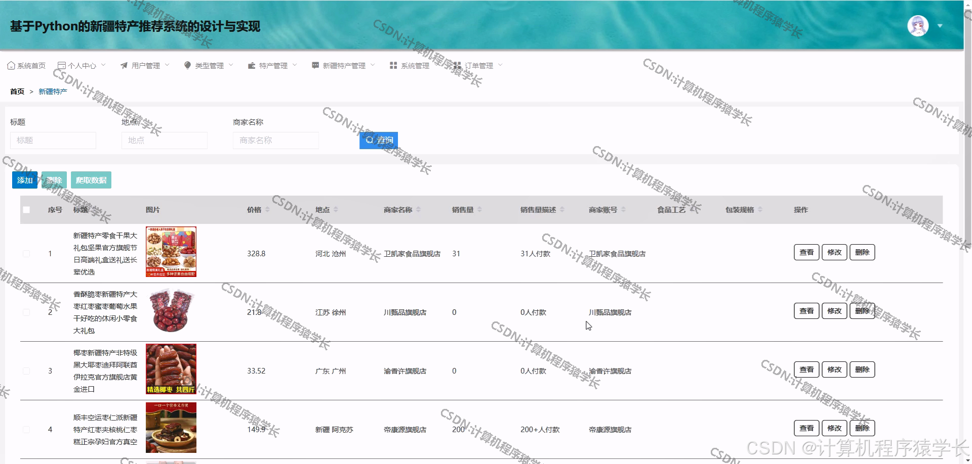Expand the 特产管理 dropdown chevron
The height and width of the screenshot is (464, 972).
click(295, 65)
